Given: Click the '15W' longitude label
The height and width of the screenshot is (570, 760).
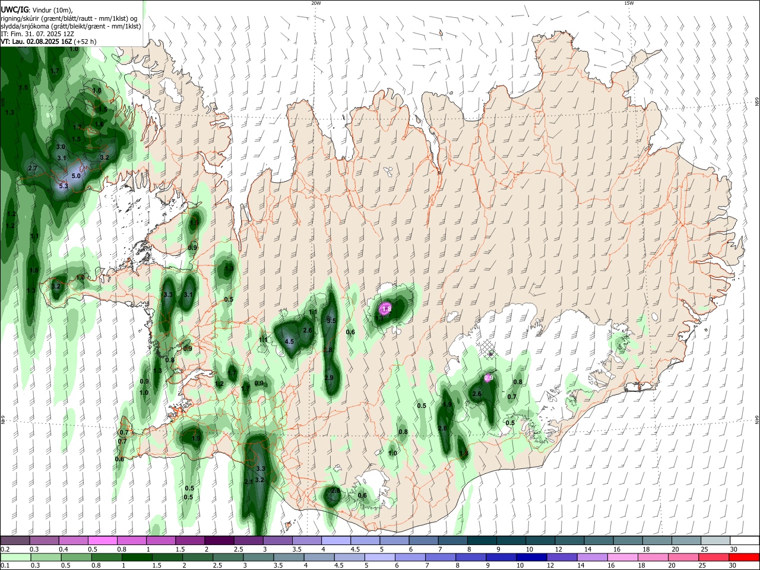Looking at the screenshot, I should point(628,3).
